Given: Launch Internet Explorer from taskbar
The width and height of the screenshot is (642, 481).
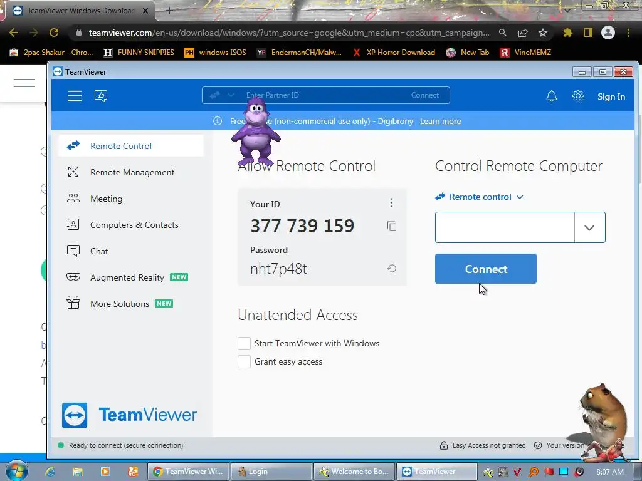Looking at the screenshot, I should tap(50, 472).
